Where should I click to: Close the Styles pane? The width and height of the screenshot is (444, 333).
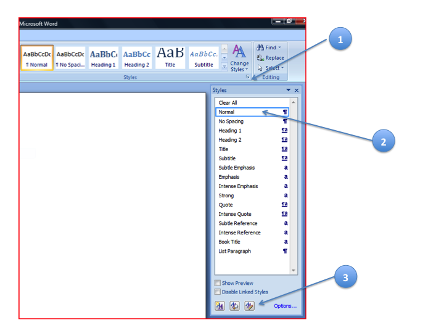(x=297, y=91)
